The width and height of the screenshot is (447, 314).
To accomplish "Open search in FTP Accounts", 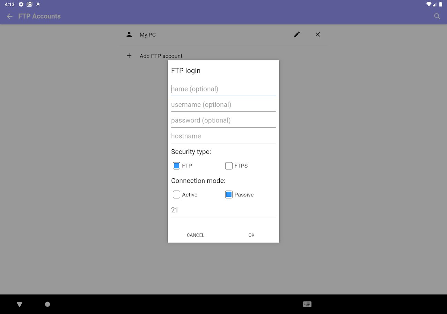I will click(x=437, y=16).
